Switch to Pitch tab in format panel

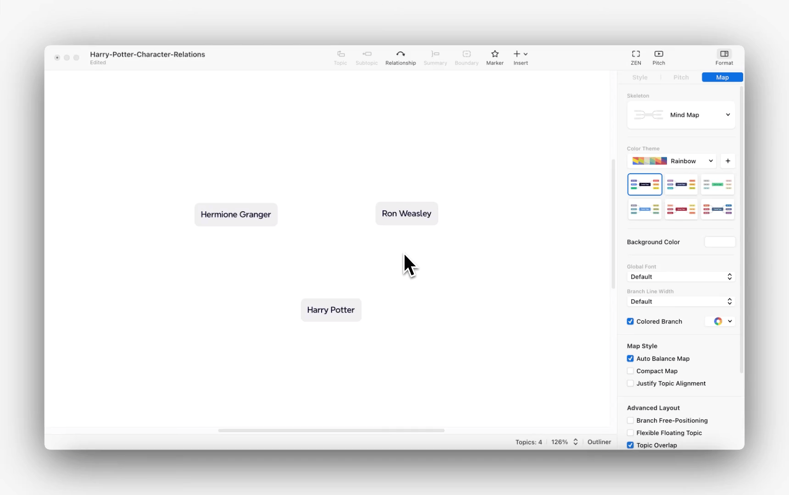click(681, 77)
